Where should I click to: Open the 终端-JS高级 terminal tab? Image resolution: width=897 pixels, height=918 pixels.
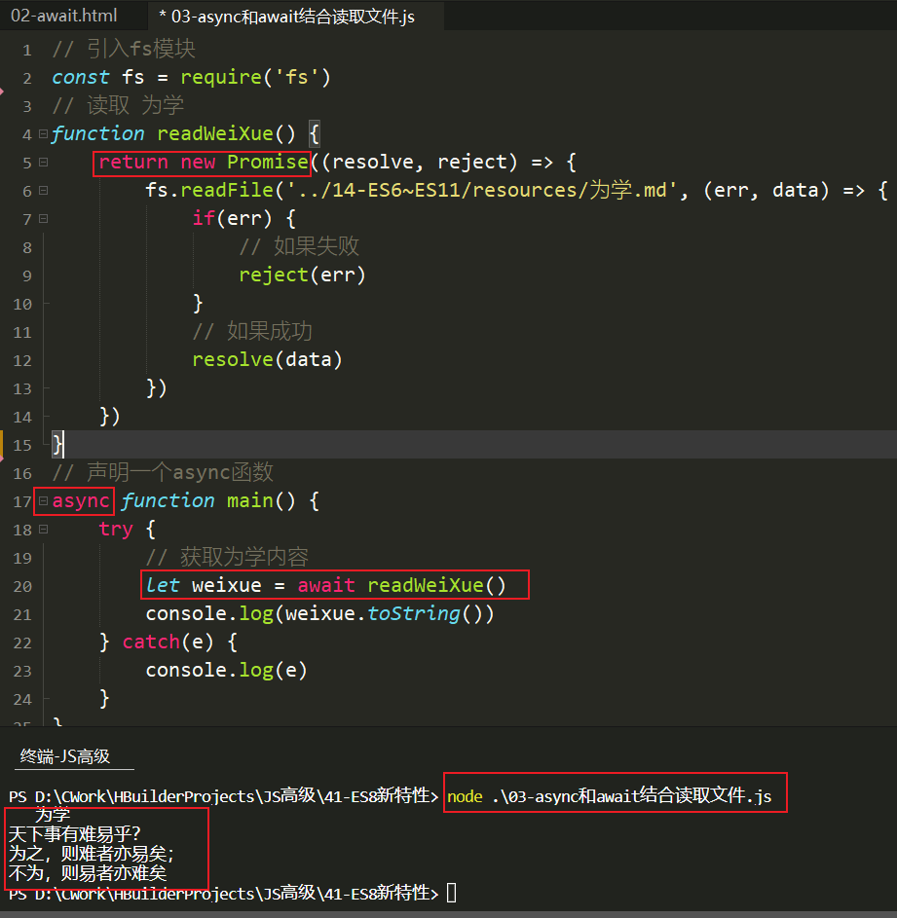pyautogui.click(x=65, y=756)
